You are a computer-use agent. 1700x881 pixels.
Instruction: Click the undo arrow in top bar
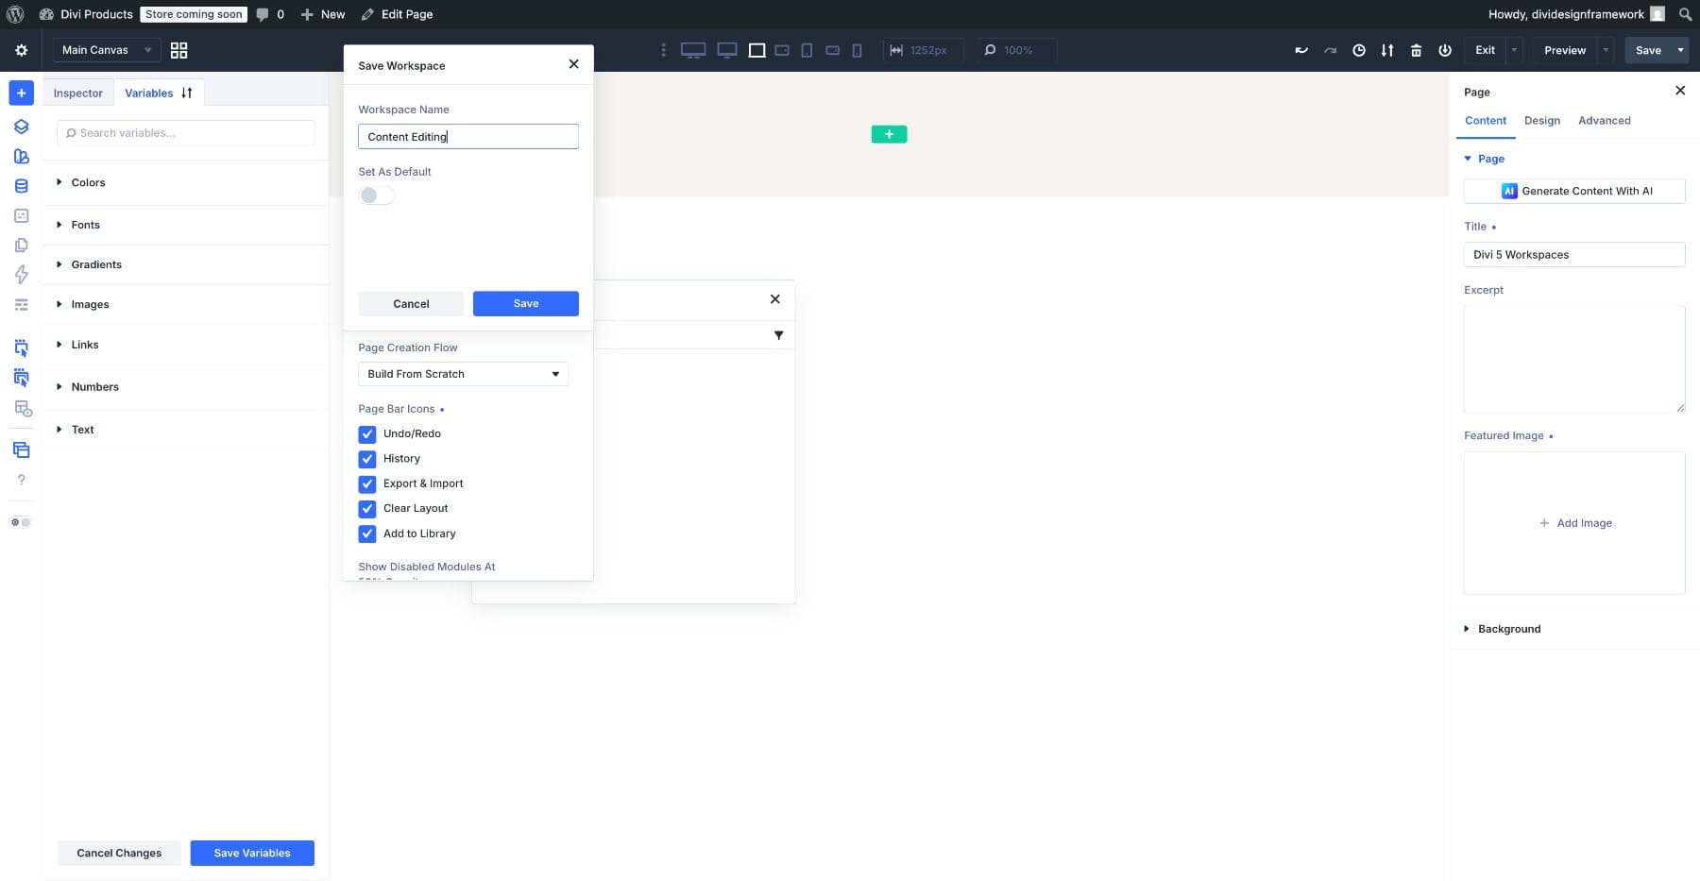(x=1301, y=50)
